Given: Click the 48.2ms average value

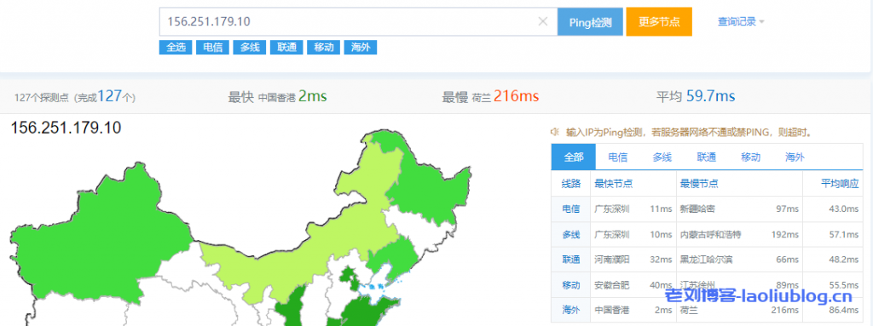Looking at the screenshot, I should (844, 260).
